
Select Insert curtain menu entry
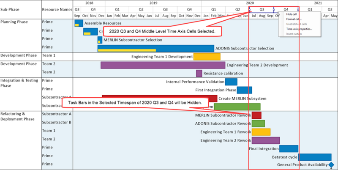[294, 34]
